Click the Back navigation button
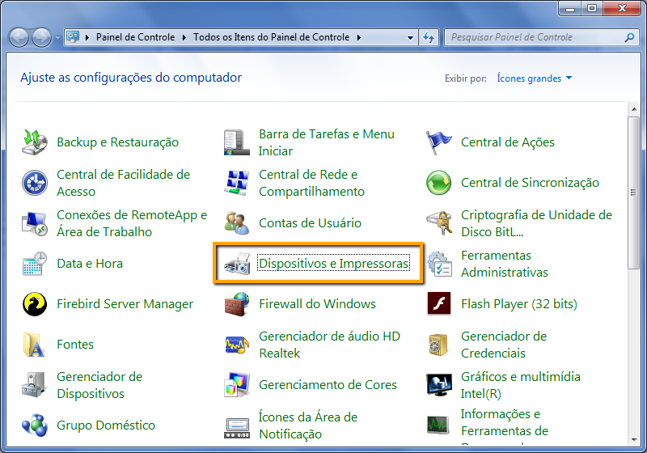Viewport: 647px width, 453px height. [x=19, y=38]
